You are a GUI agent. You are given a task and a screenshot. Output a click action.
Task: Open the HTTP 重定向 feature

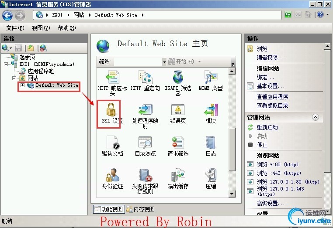pyautogui.click(x=145, y=81)
